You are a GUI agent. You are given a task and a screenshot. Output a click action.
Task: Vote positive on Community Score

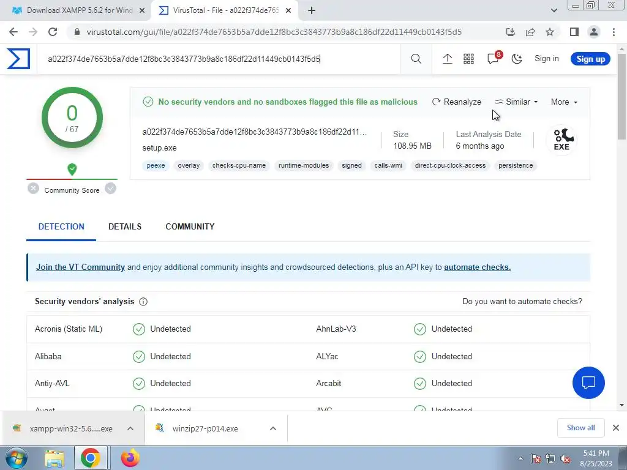pos(110,188)
